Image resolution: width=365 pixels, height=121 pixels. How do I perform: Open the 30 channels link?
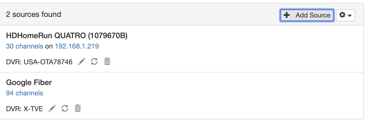[x=25, y=46]
